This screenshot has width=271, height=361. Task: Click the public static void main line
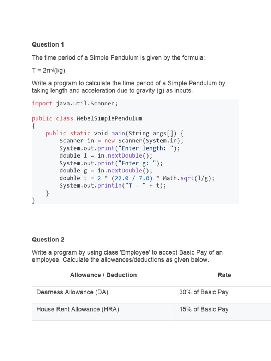pos(115,133)
